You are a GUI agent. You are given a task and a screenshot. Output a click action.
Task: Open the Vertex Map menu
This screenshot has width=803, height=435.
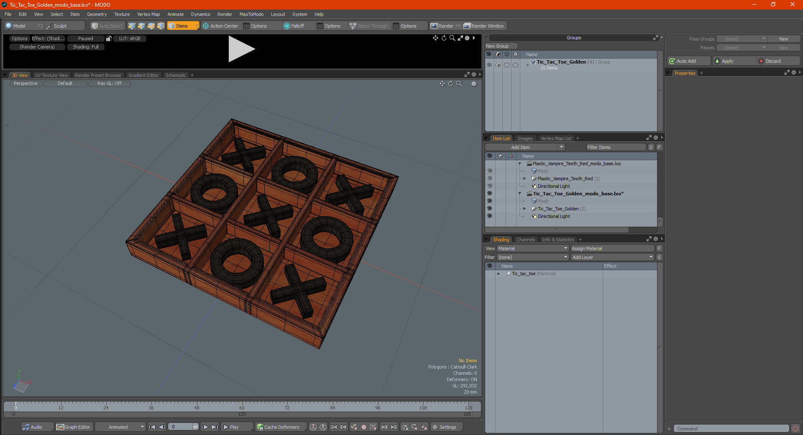click(148, 14)
